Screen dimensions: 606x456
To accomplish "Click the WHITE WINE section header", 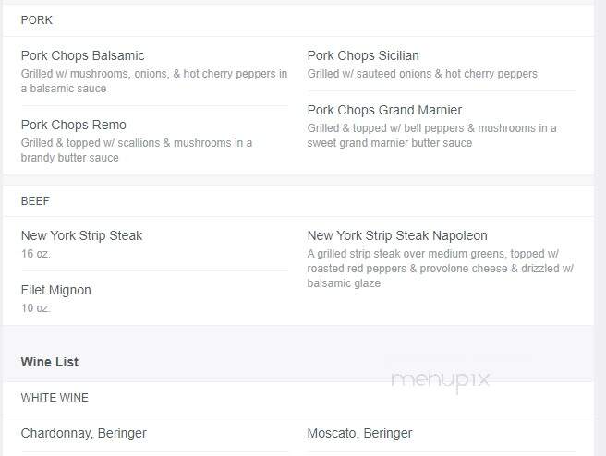I will coord(55,398).
